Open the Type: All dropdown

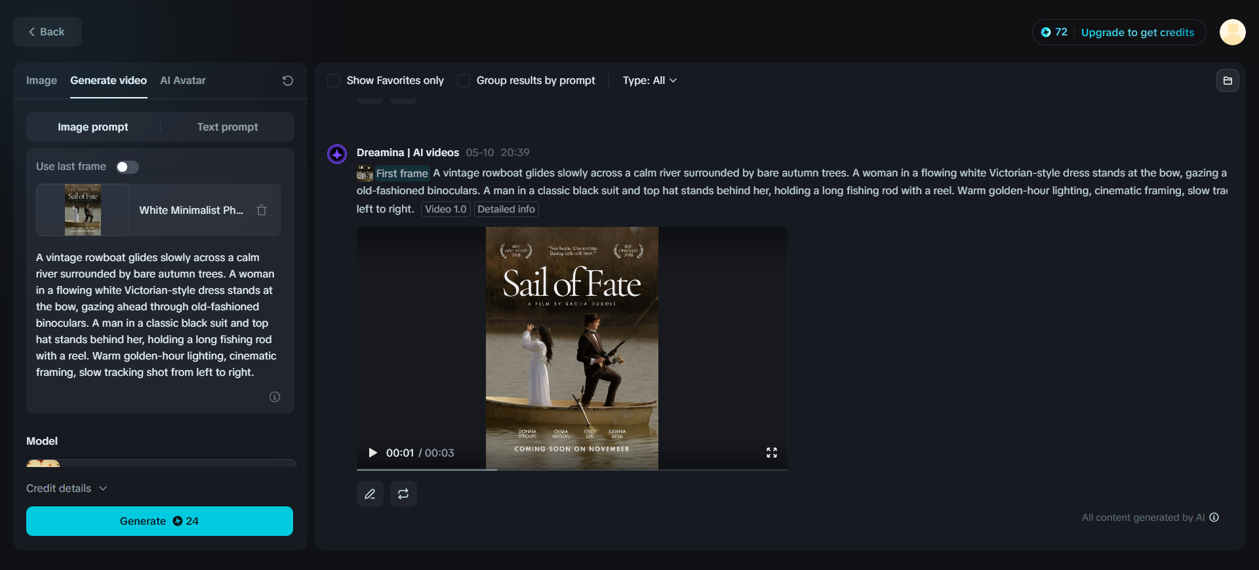(650, 80)
